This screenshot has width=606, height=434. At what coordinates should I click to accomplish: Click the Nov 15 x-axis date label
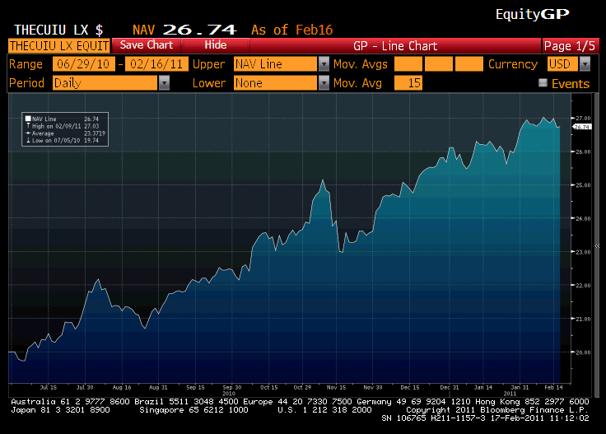click(x=336, y=387)
